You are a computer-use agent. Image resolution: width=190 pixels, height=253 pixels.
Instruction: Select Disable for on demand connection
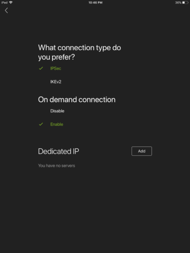coord(57,111)
